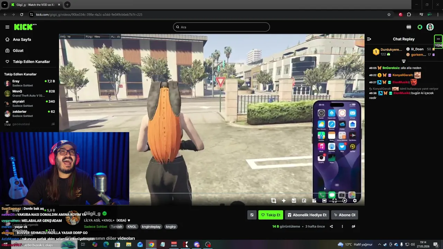Click the kick.com URL address bar

[x=208, y=15]
